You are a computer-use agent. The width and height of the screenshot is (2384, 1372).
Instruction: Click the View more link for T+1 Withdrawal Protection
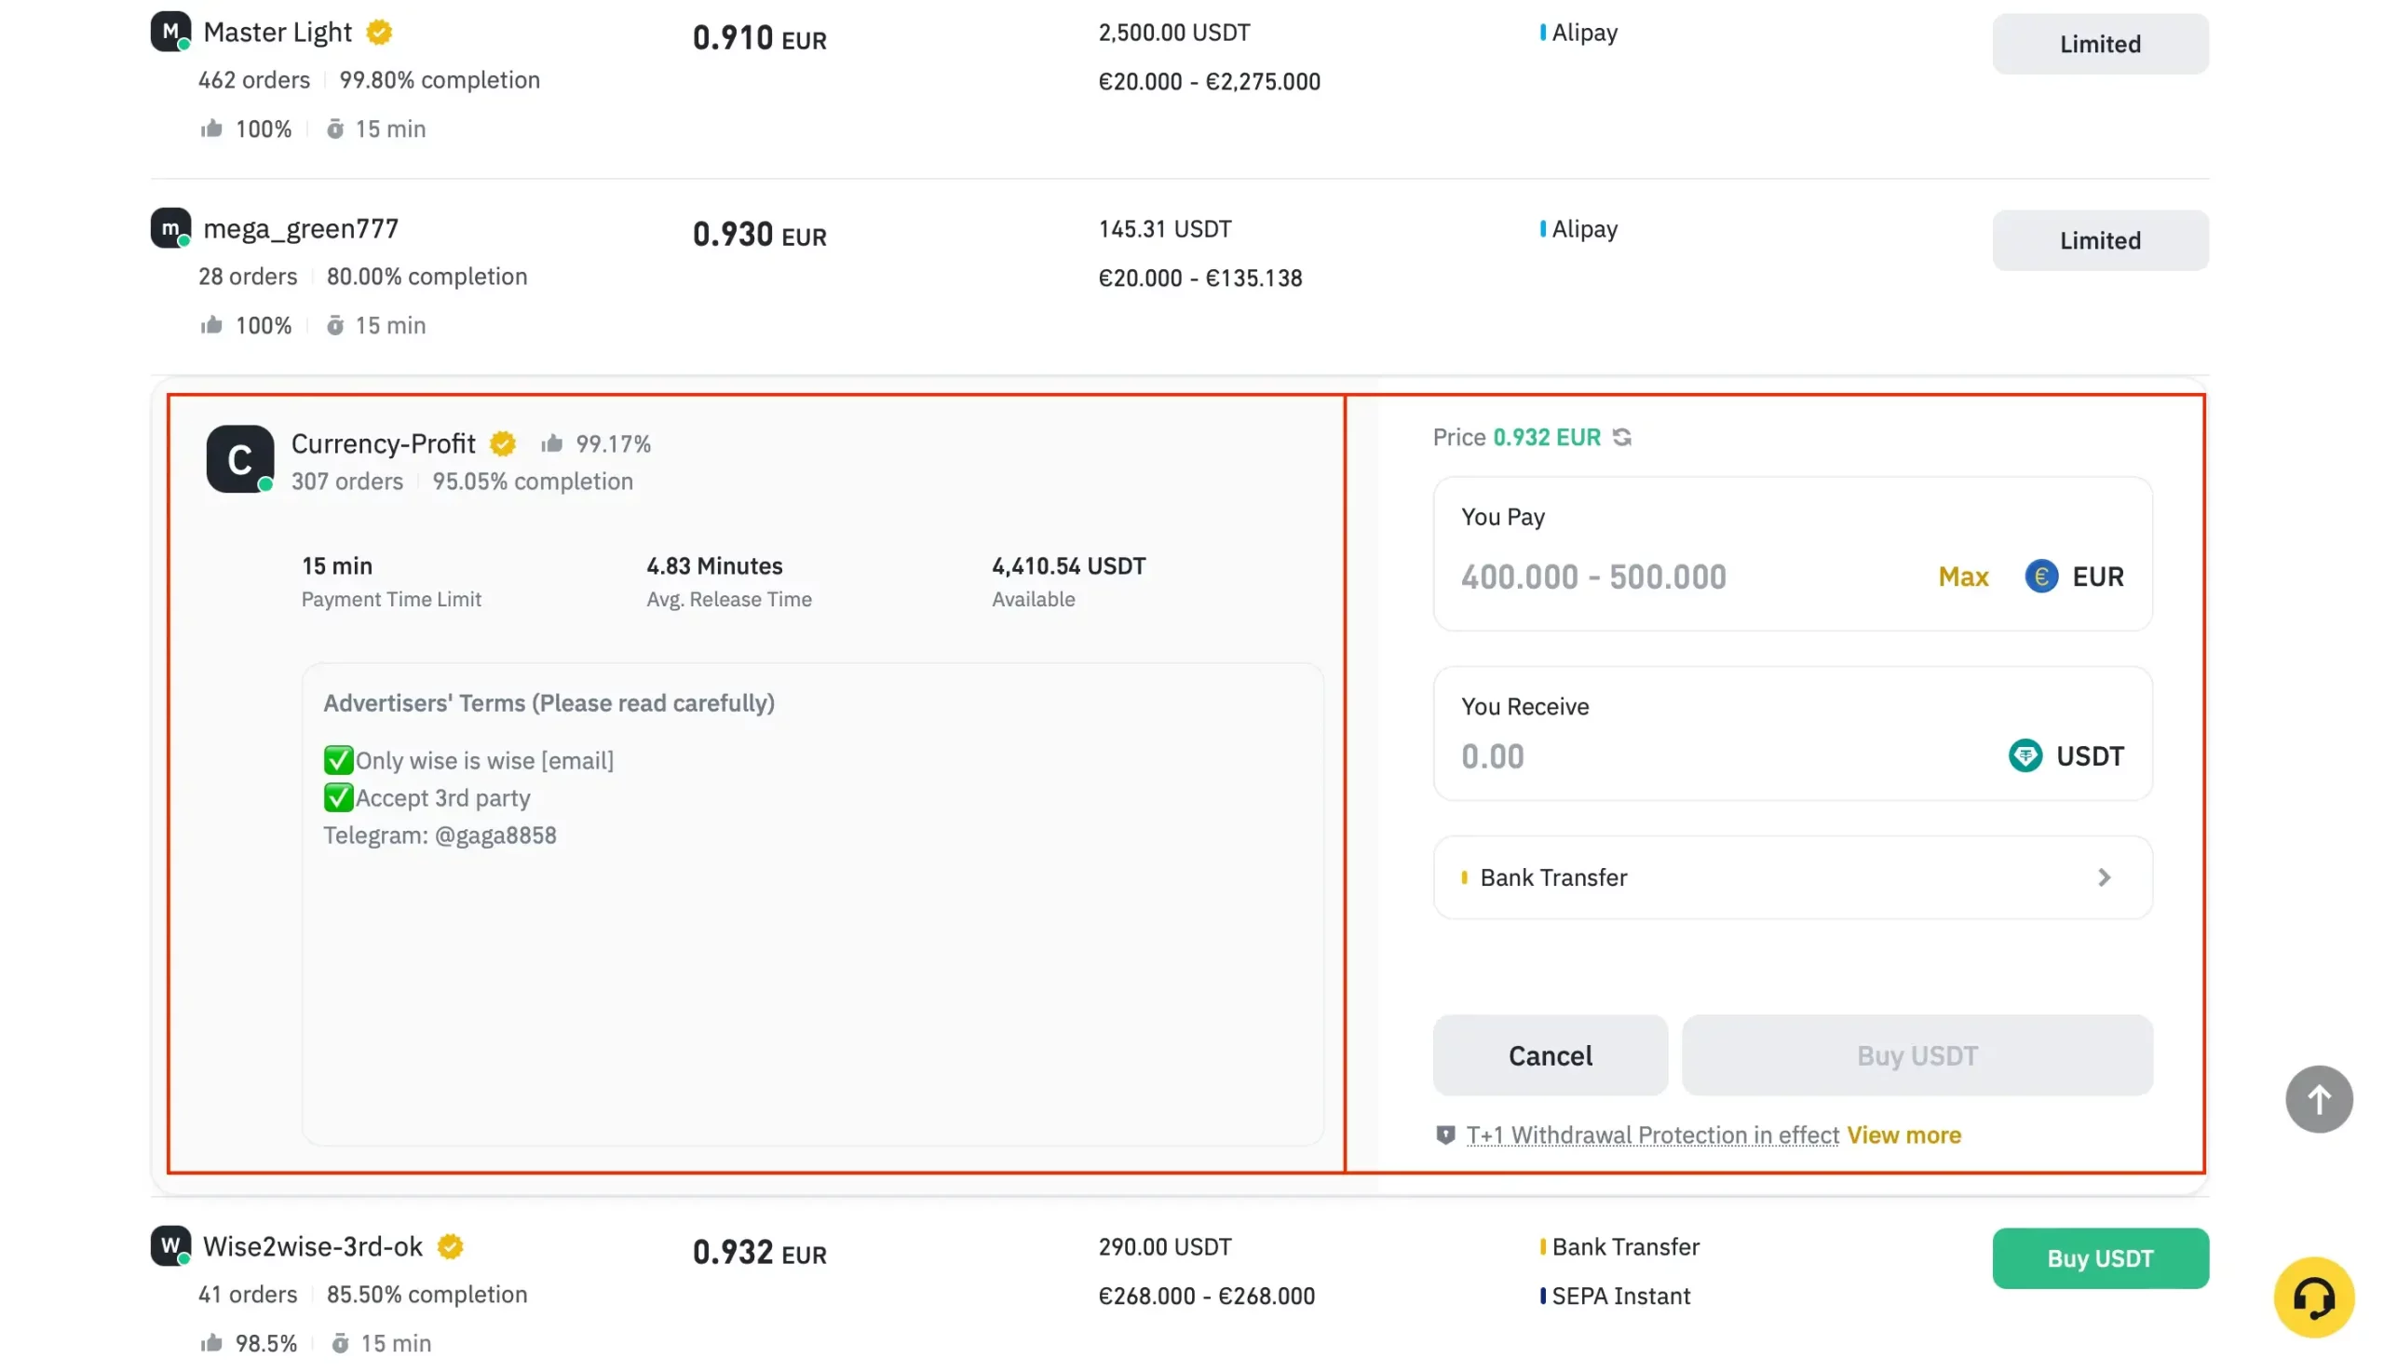1904,1134
